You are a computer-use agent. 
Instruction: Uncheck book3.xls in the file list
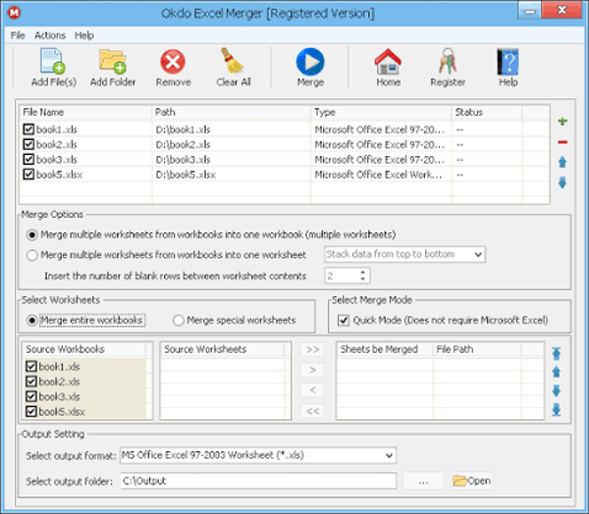pyautogui.click(x=28, y=159)
